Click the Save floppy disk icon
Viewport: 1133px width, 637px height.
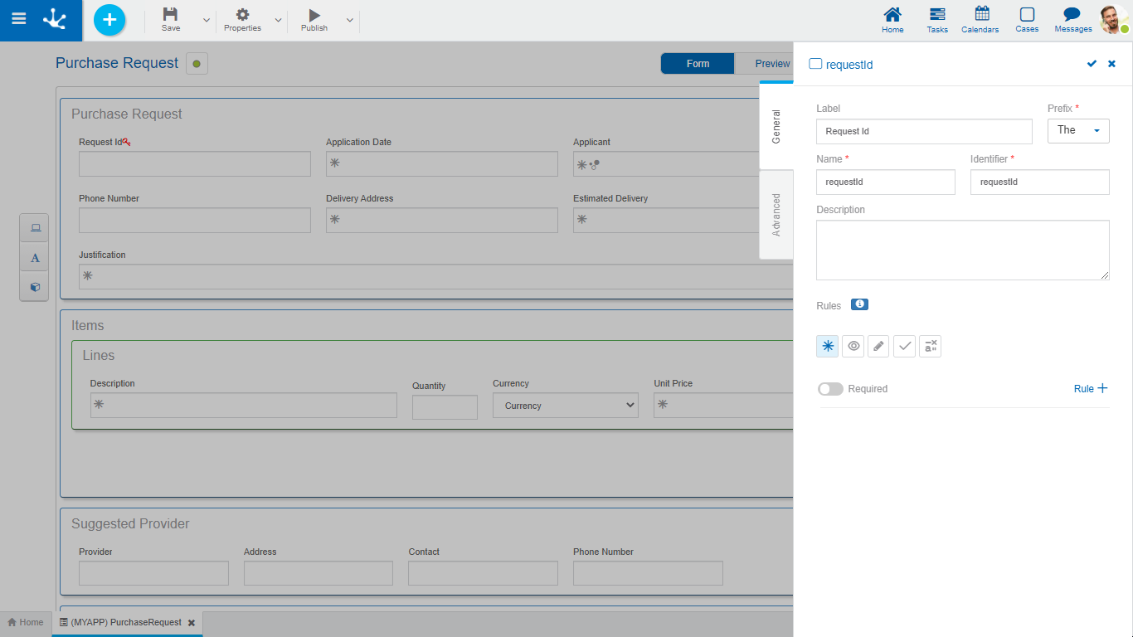(x=170, y=15)
